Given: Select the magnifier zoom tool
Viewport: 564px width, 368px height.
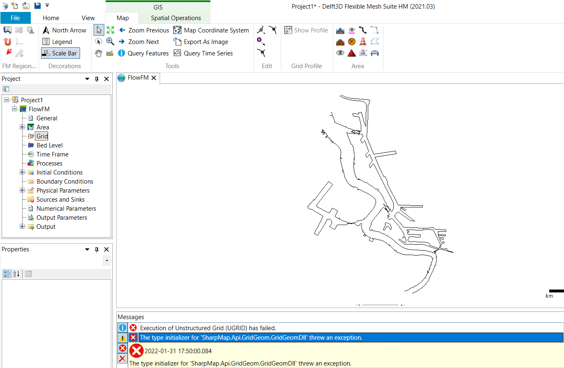Looking at the screenshot, I should [110, 41].
